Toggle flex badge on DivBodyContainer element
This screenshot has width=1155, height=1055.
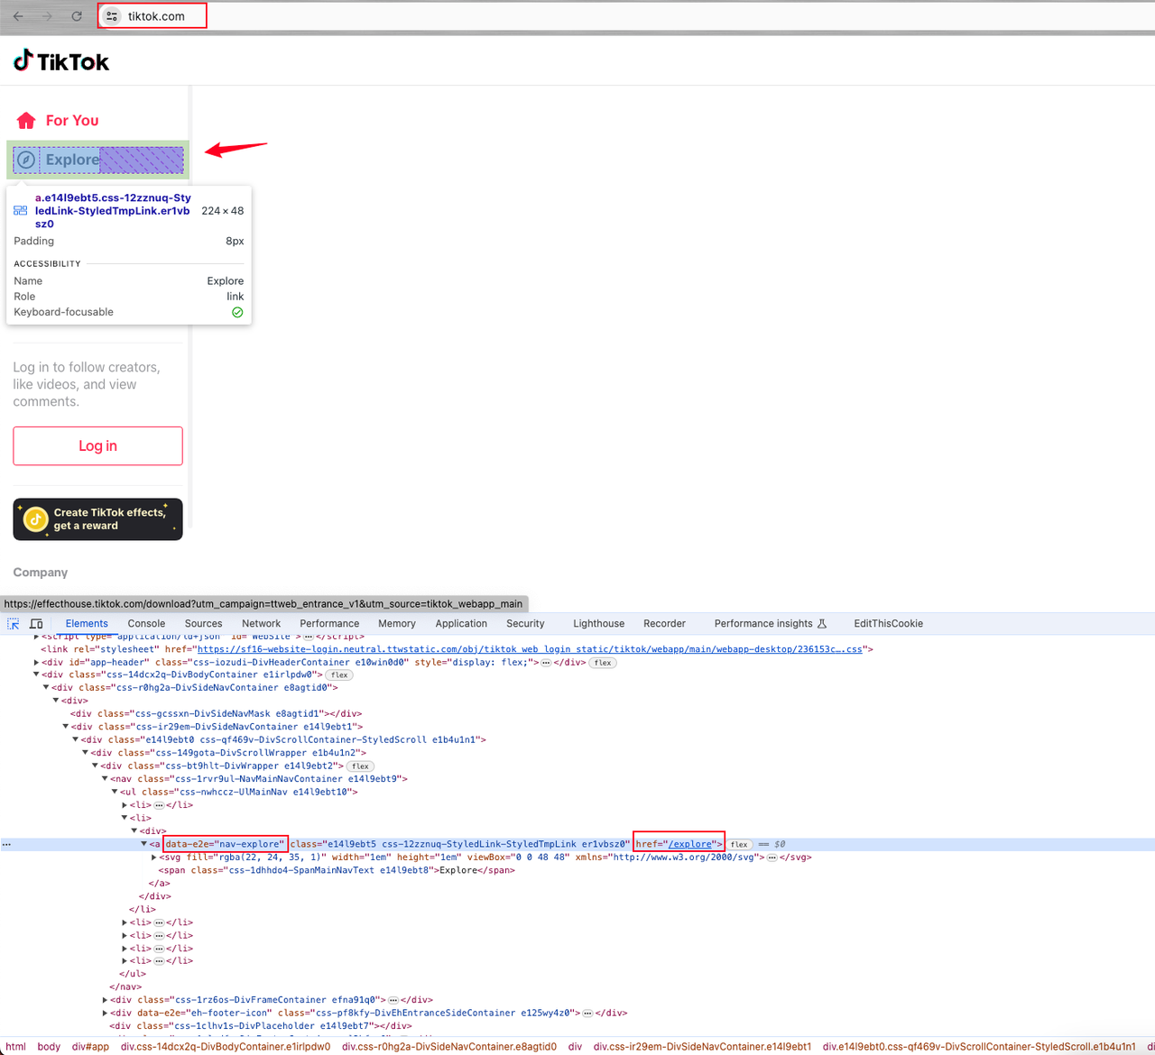point(339,674)
